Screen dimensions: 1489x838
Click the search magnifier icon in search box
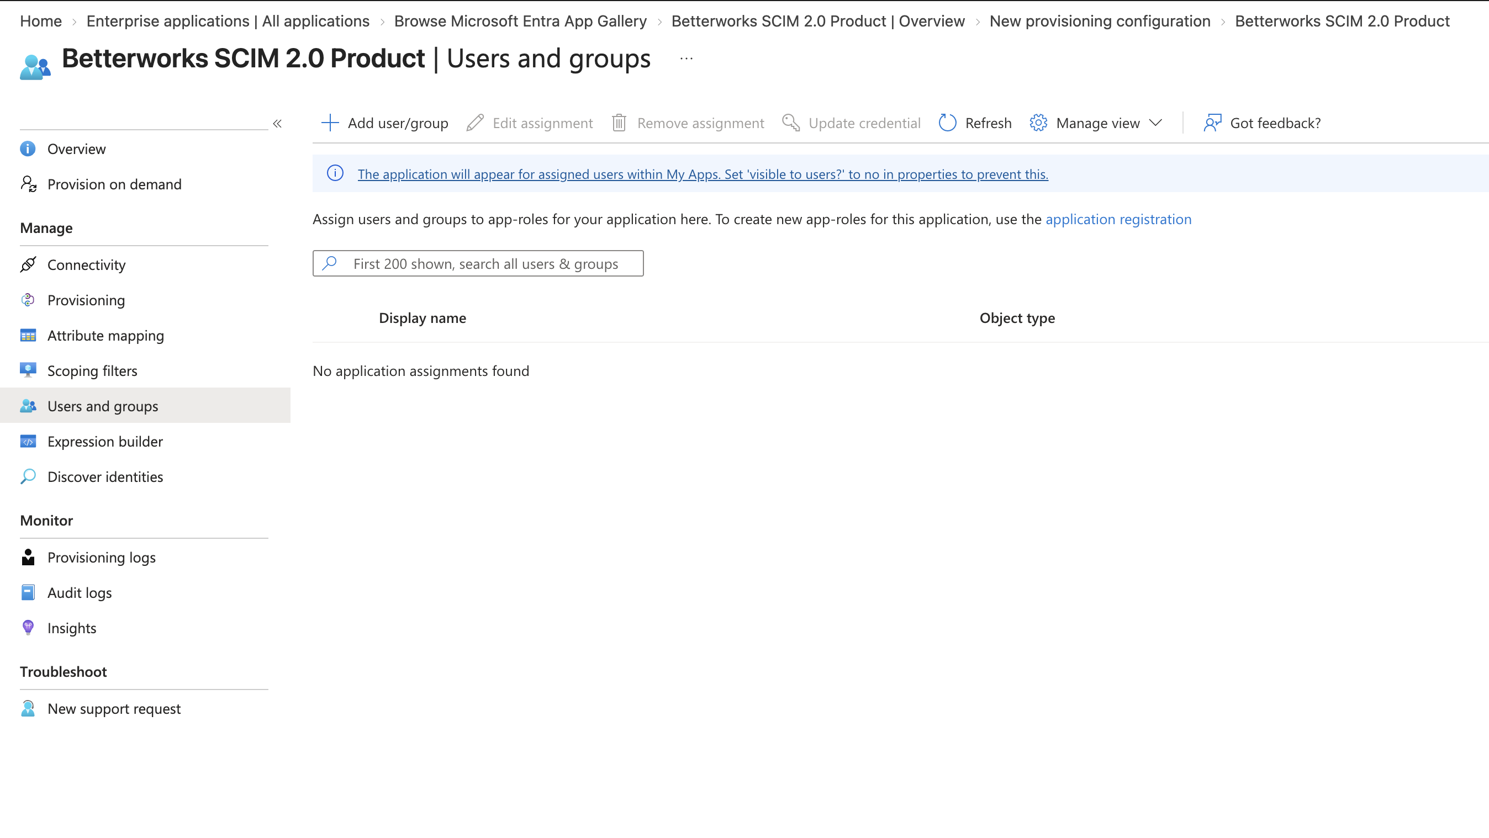(330, 263)
